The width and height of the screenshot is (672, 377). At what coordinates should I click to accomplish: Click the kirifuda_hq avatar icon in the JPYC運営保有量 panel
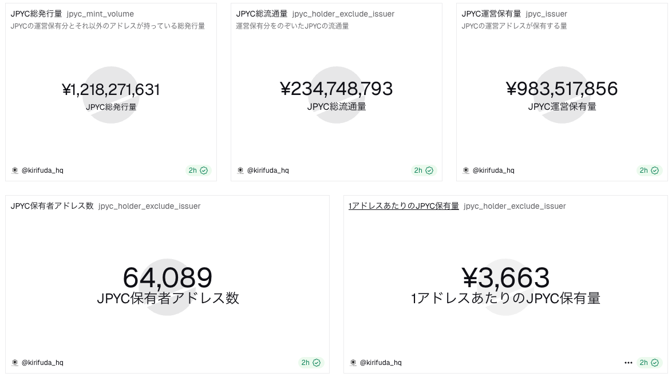coord(466,170)
